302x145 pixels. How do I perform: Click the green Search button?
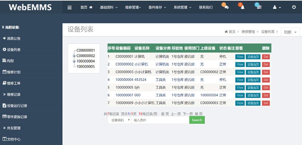(197, 120)
